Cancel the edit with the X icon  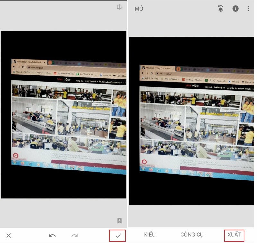[9, 236]
